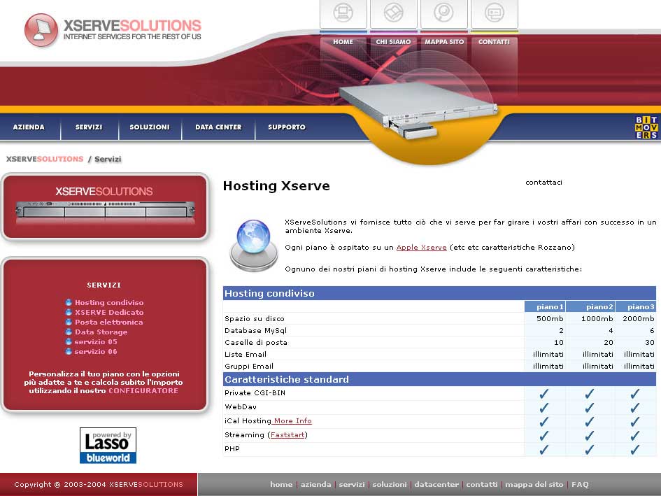This screenshot has width=661, height=496.
Task: Click the footer contatti link
Action: (x=482, y=485)
